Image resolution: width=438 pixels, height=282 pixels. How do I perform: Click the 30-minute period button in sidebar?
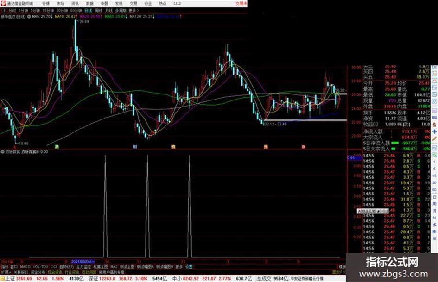tap(434, 182)
